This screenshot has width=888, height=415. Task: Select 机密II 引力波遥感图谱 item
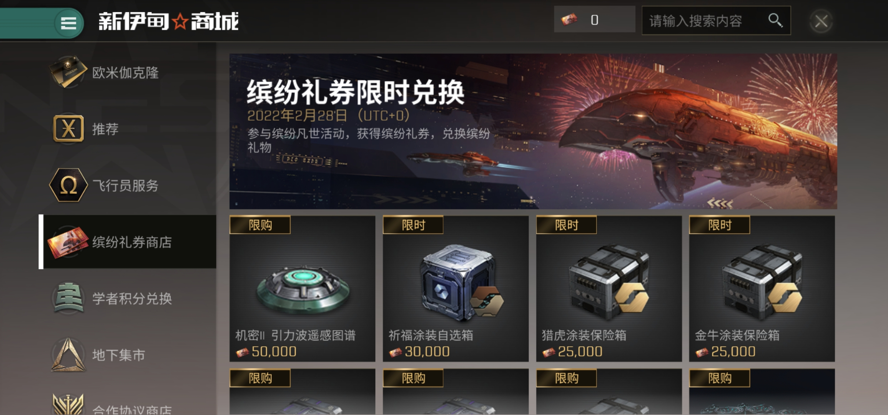[x=302, y=289]
